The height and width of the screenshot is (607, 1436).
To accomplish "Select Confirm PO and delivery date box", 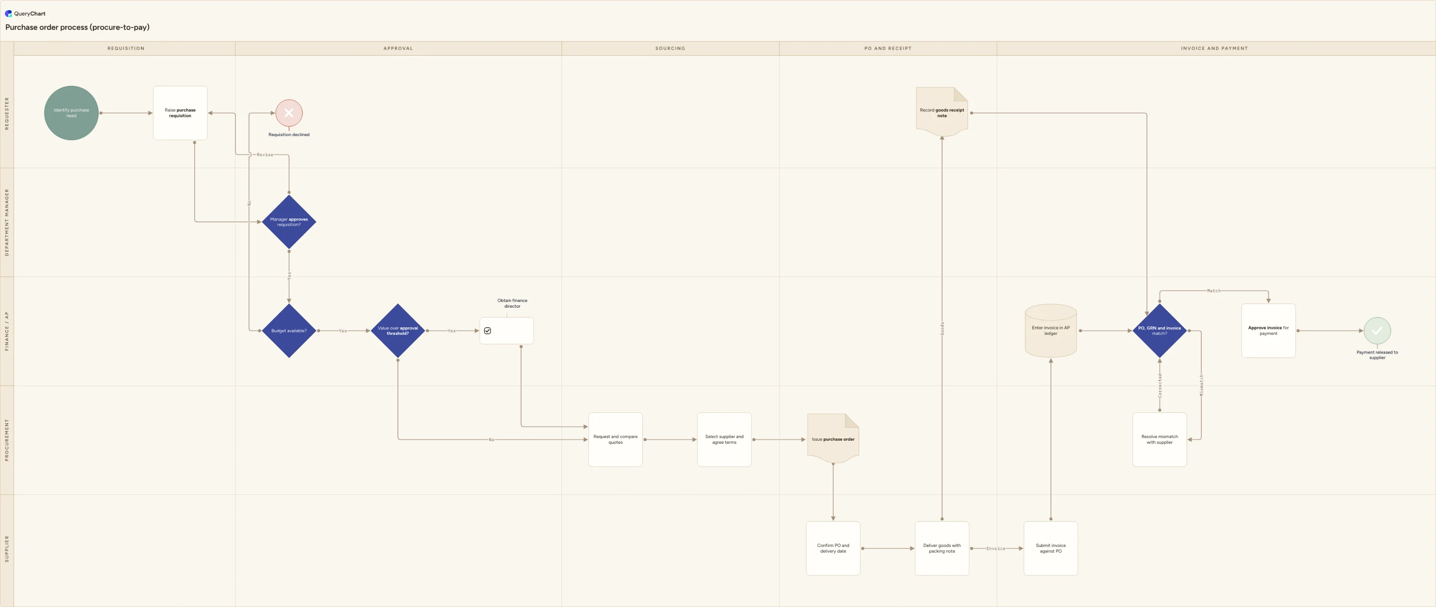I will (833, 548).
